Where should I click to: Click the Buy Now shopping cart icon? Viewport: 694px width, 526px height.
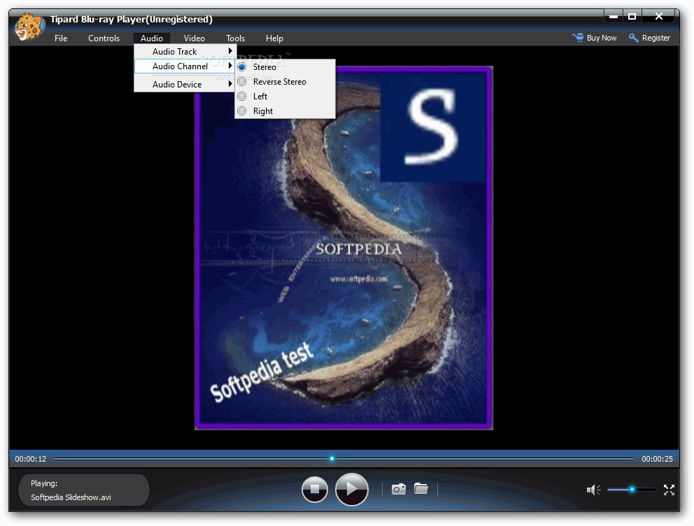pyautogui.click(x=578, y=38)
